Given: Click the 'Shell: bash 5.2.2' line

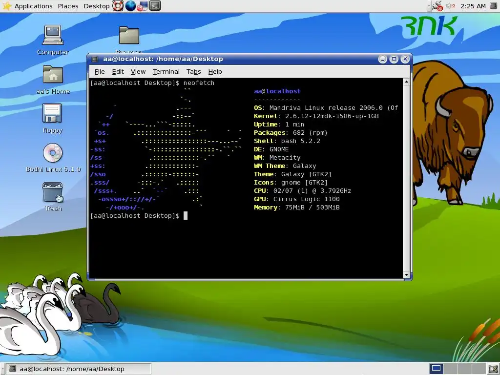Looking at the screenshot, I should [287, 141].
